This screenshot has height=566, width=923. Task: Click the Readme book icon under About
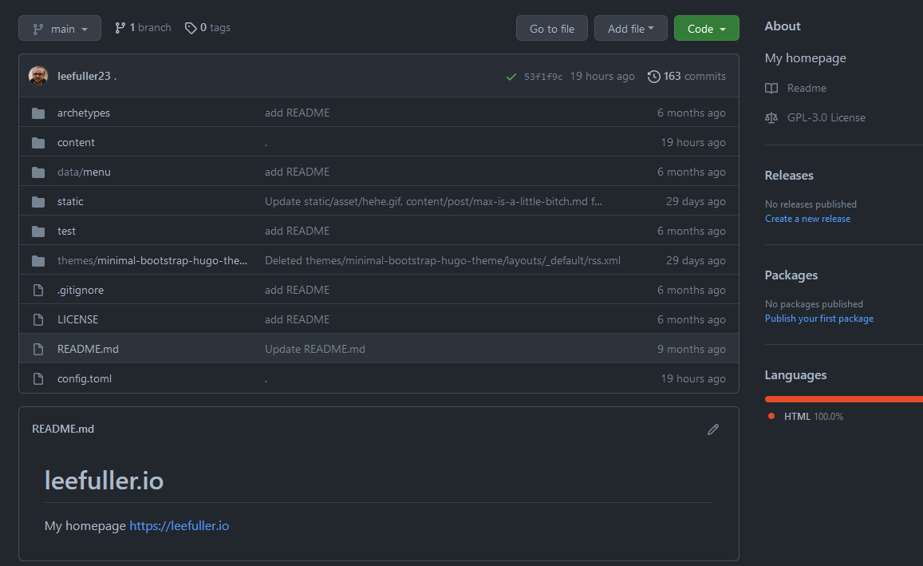click(x=771, y=88)
